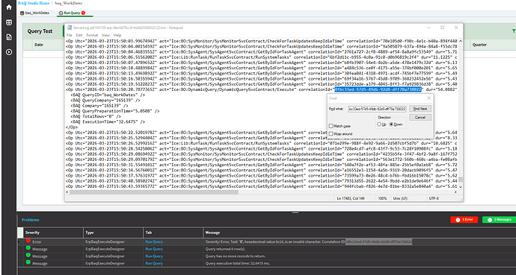Click BAQ ExecutionTime="32.6475" line

[x=108, y=121]
